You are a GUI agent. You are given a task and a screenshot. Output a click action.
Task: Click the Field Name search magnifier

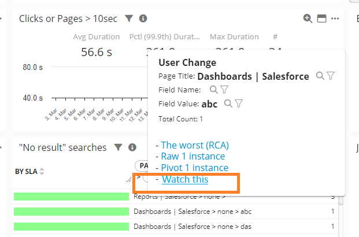tap(213, 90)
